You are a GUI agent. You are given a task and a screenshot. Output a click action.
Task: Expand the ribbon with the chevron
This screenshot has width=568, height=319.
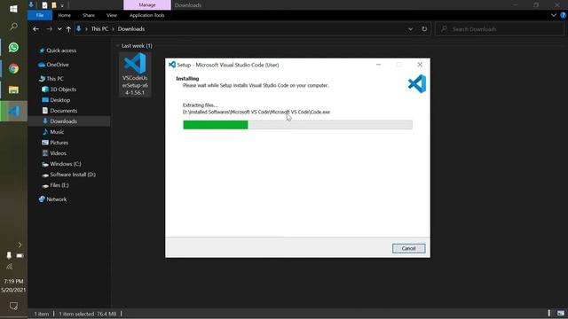click(554, 15)
